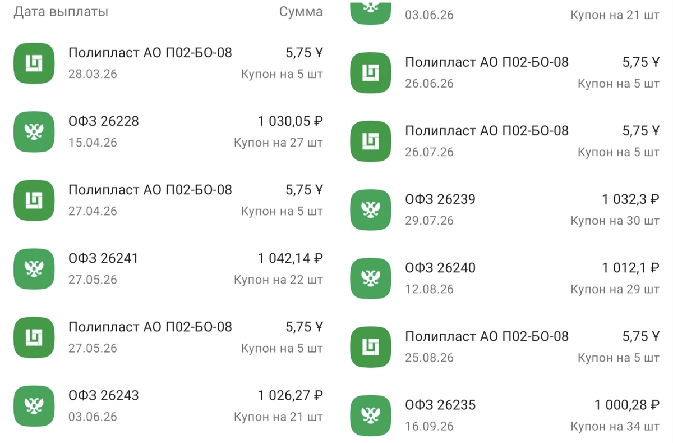673x443 pixels.
Task: Tap ОФЗ 26228 eagle icon
Action: point(34,132)
